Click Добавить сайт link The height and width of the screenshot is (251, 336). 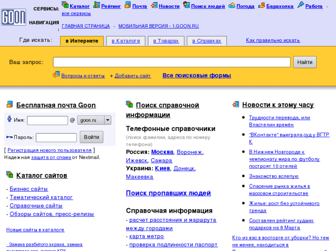133,76
